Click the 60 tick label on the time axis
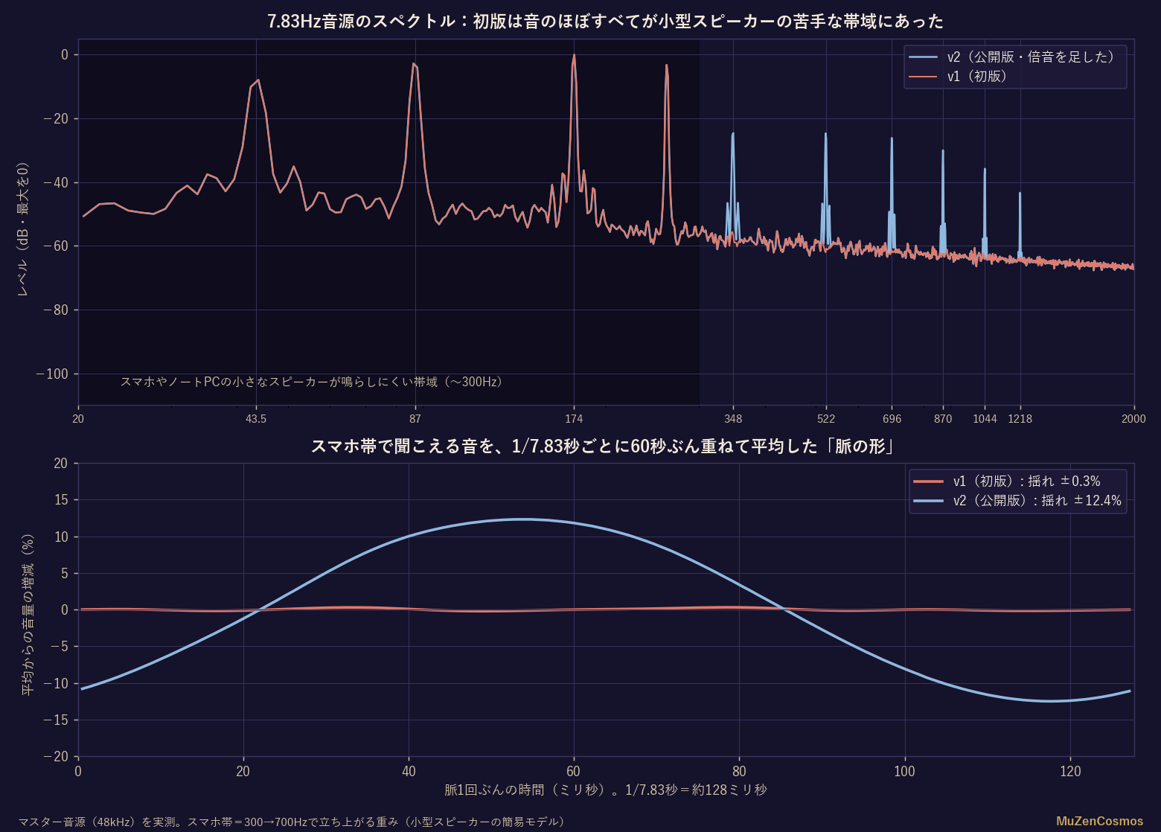The image size is (1161, 832). pyautogui.click(x=574, y=771)
